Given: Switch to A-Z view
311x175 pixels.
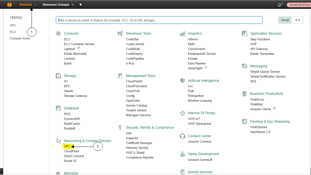Looking at the screenshot, I should [x=298, y=20].
